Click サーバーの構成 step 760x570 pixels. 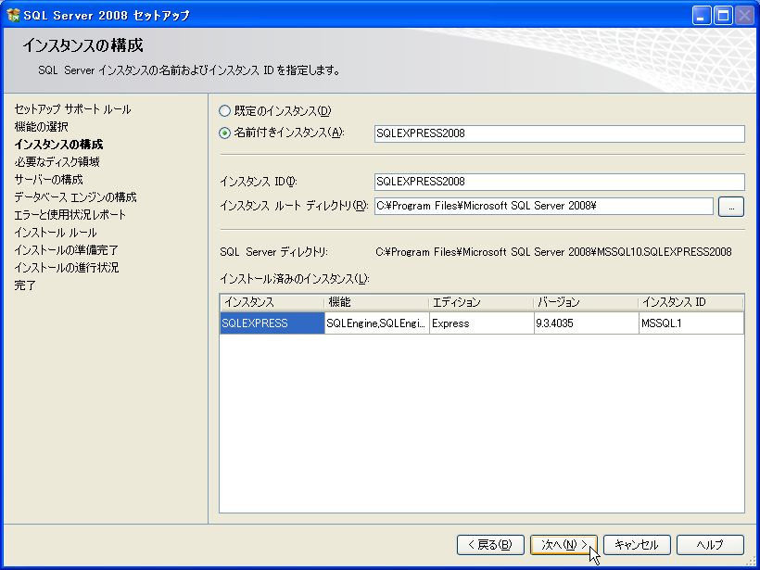click(48, 179)
